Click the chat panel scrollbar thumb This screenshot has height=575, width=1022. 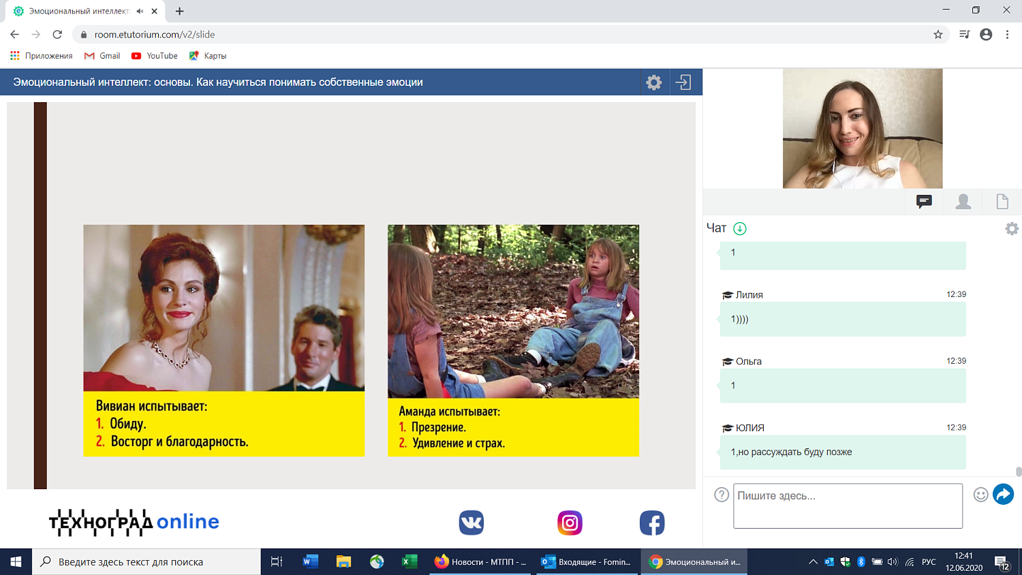pyautogui.click(x=1019, y=471)
